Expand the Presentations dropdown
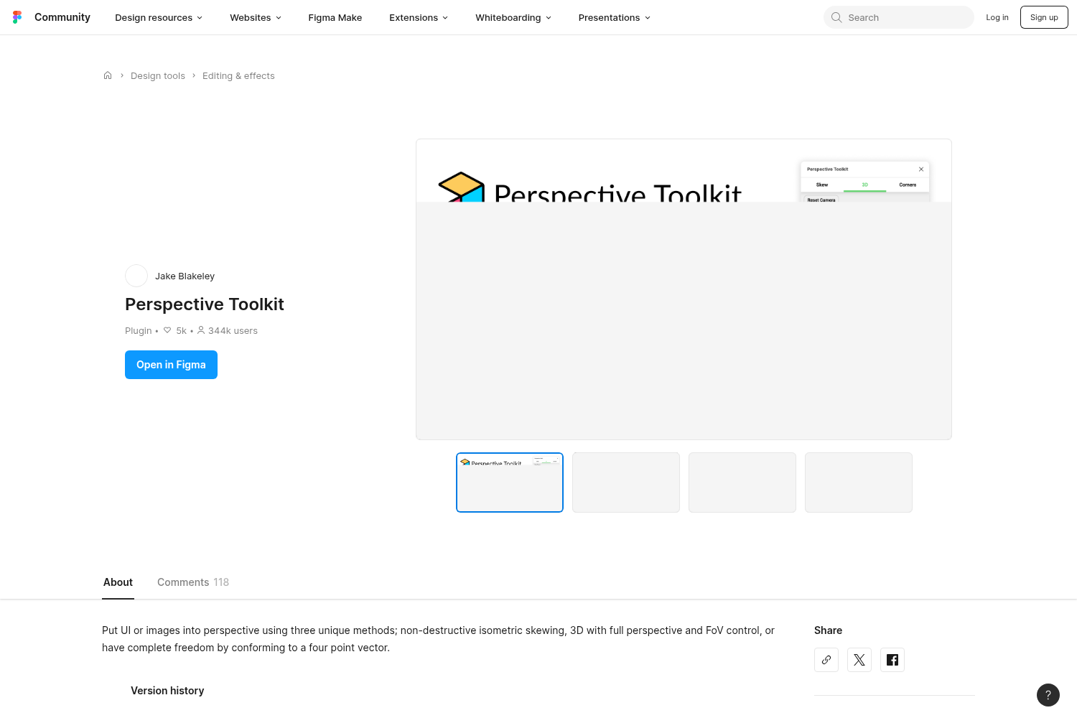The image size is (1077, 718). [615, 17]
